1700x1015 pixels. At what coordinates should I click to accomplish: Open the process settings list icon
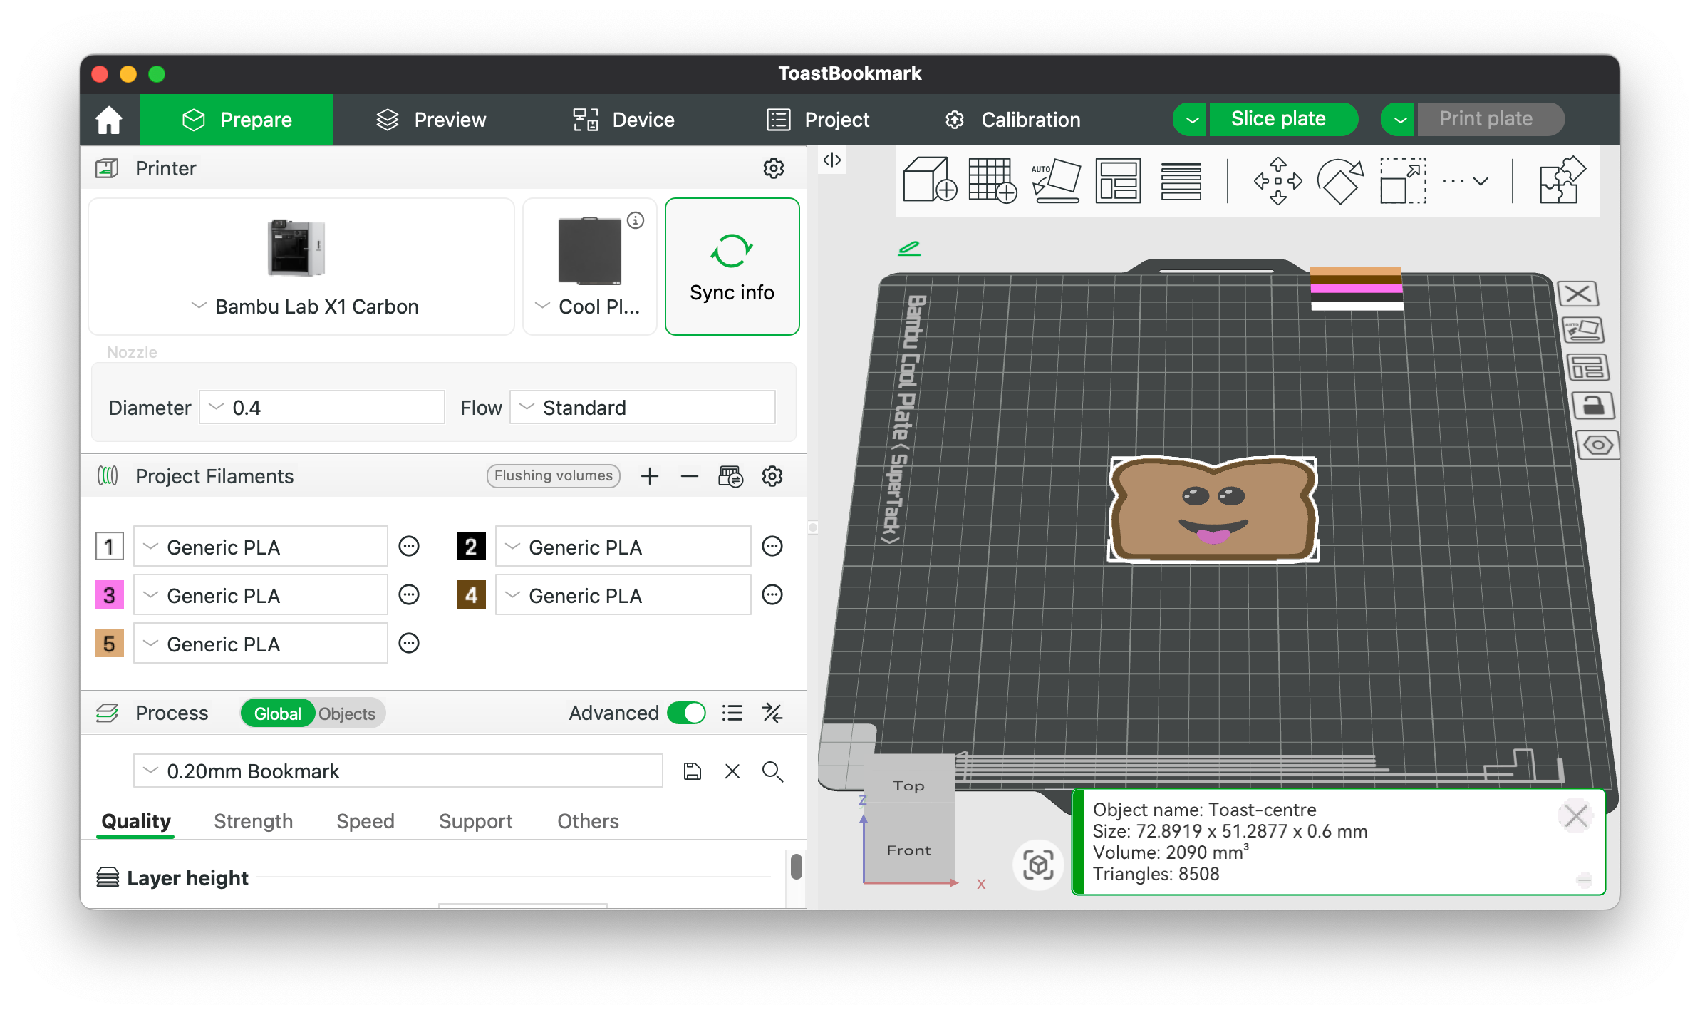click(x=732, y=713)
